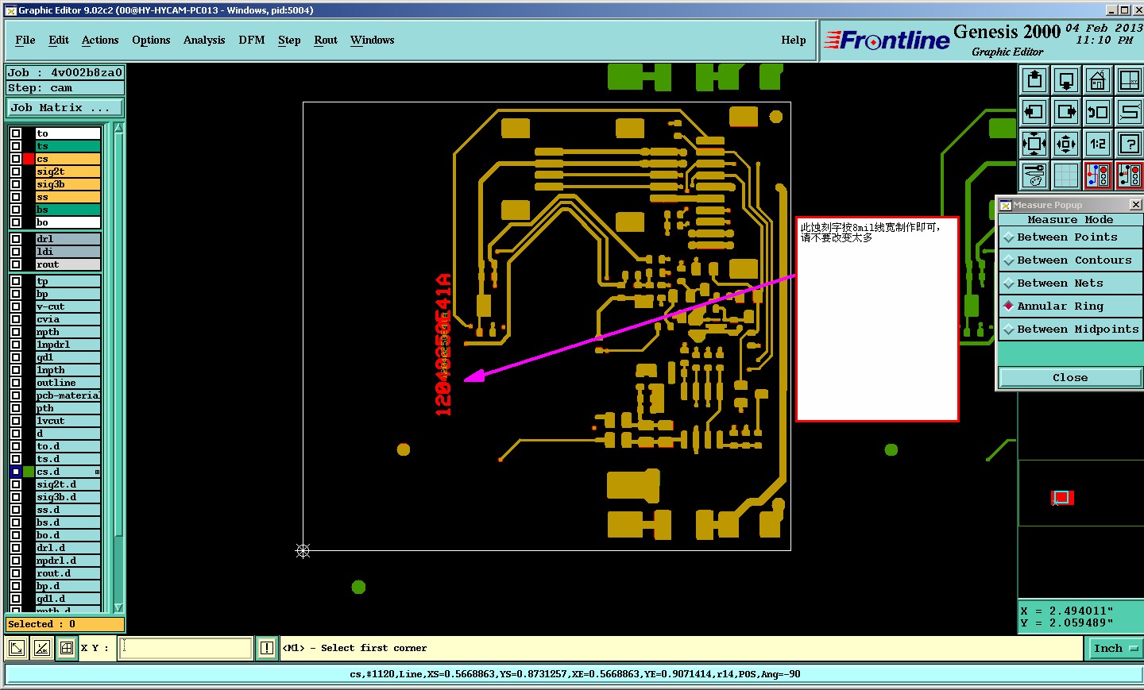Click the Measure Popup X close icon
This screenshot has width=1144, height=690.
click(x=1135, y=205)
